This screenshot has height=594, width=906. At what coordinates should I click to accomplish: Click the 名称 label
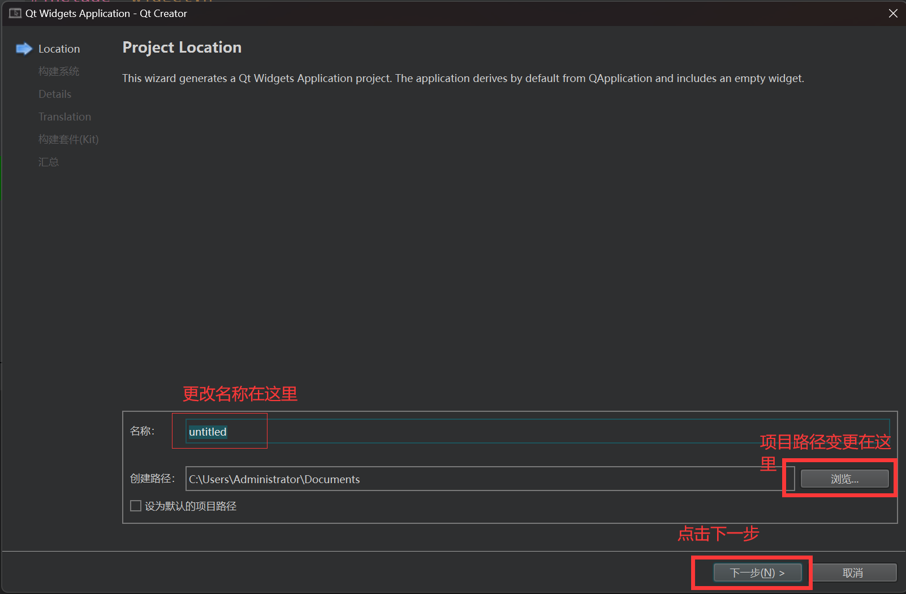142,431
